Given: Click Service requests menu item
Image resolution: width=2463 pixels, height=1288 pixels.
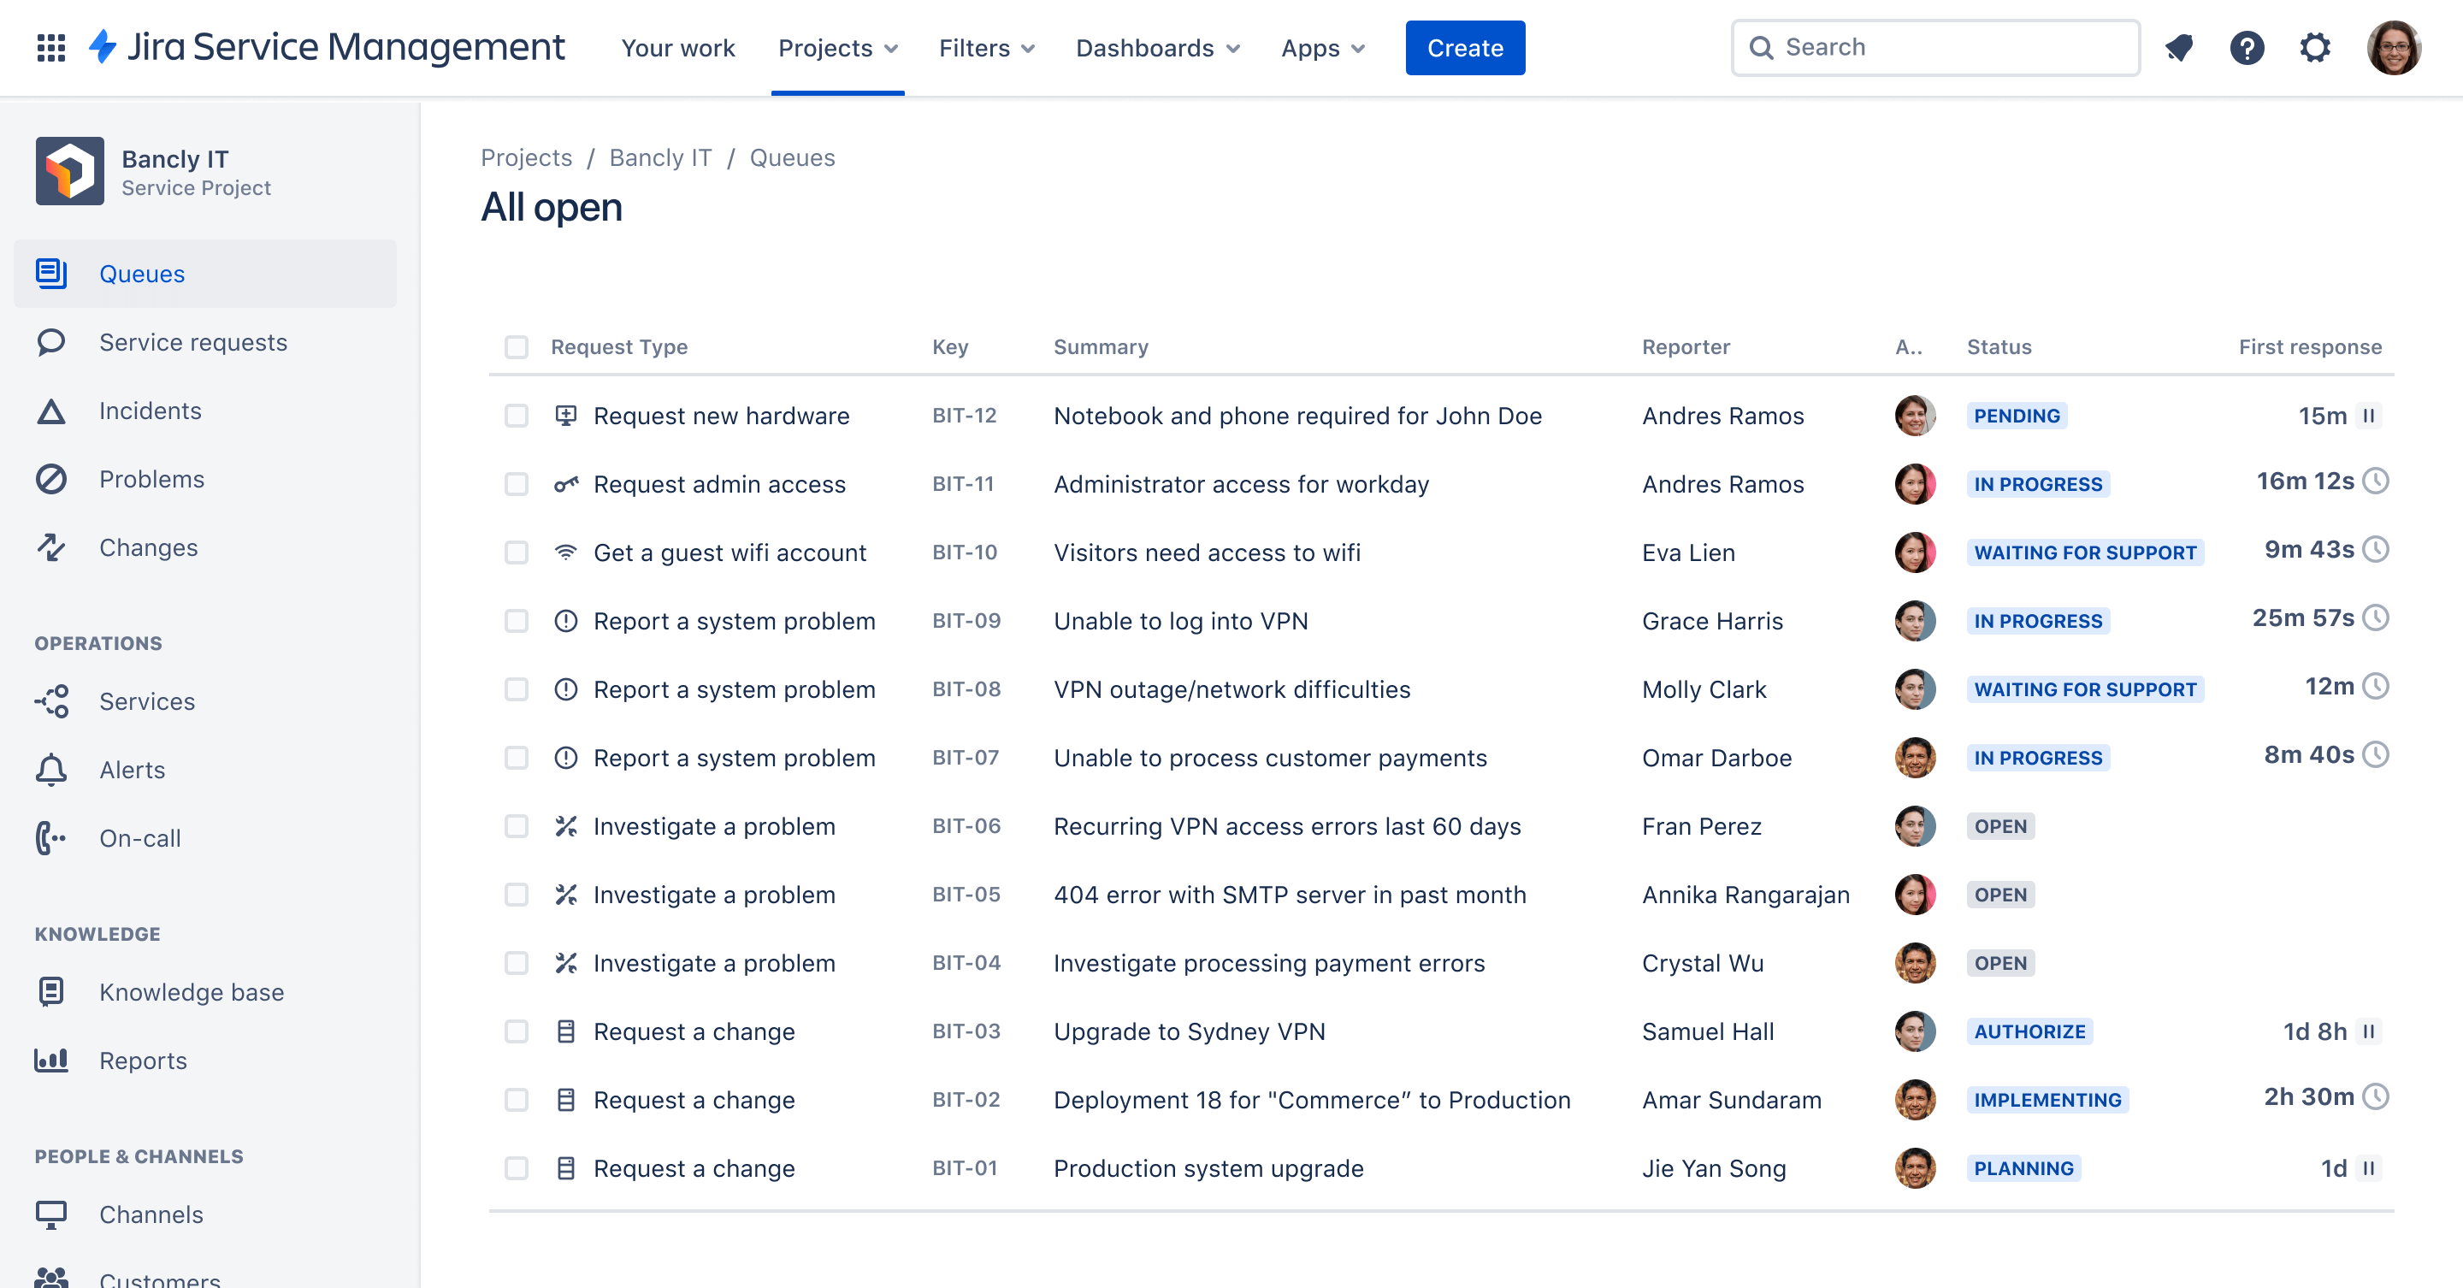Looking at the screenshot, I should [194, 342].
